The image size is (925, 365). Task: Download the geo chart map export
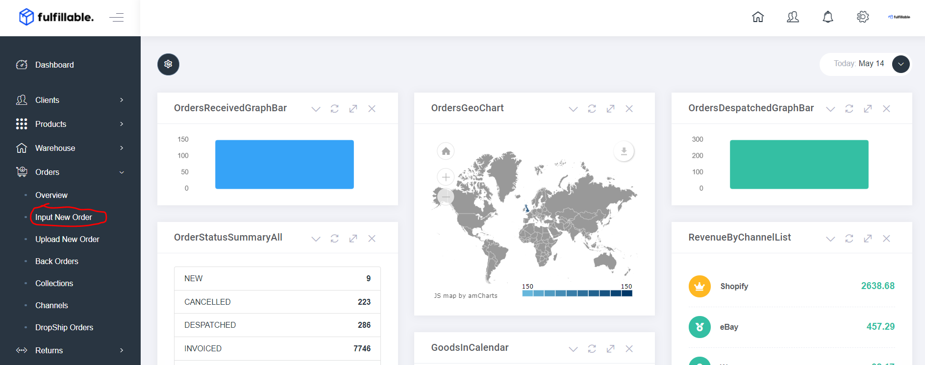pos(624,151)
